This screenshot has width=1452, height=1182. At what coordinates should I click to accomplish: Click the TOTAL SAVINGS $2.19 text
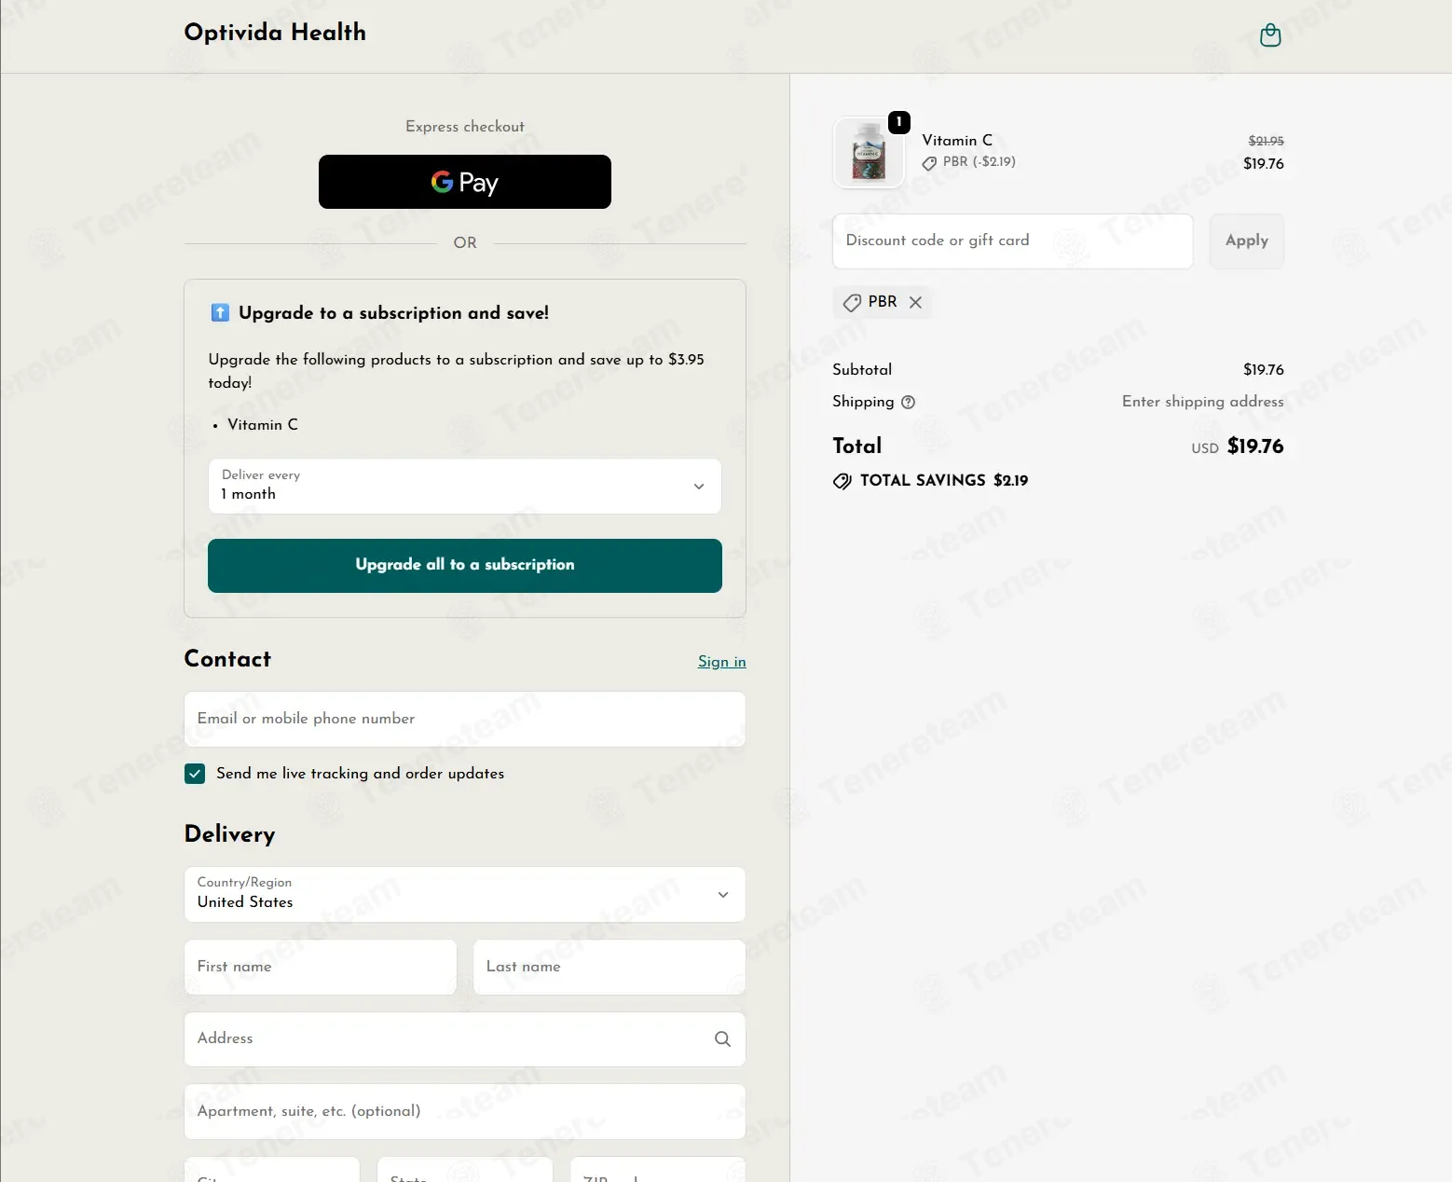tap(944, 480)
